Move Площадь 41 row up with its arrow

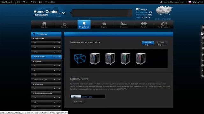click(55, 79)
